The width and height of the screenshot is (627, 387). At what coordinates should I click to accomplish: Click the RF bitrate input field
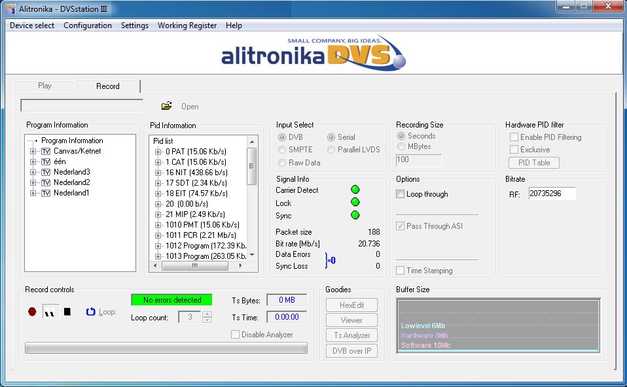pos(551,194)
